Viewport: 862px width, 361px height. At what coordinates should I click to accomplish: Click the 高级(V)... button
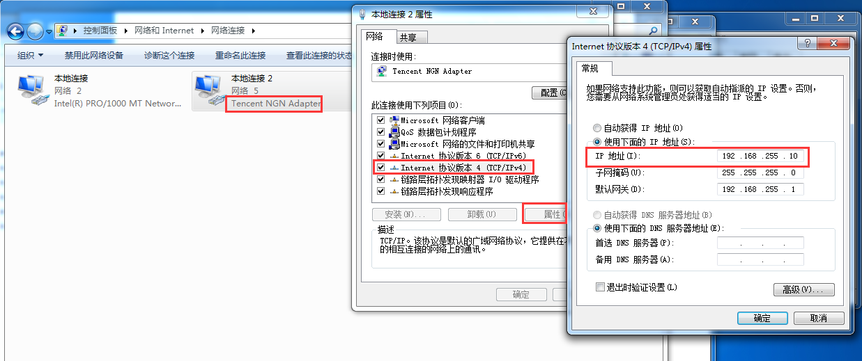[803, 289]
